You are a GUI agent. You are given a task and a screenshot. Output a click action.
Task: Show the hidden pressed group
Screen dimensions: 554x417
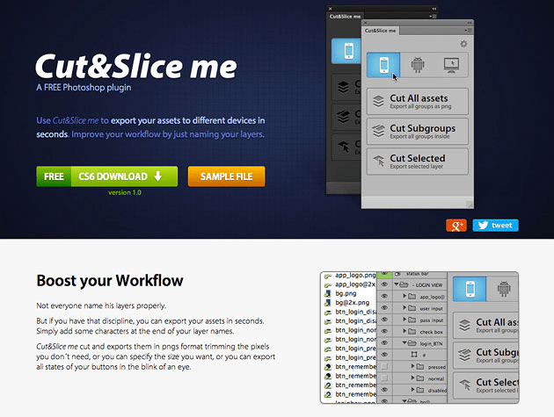point(384,367)
